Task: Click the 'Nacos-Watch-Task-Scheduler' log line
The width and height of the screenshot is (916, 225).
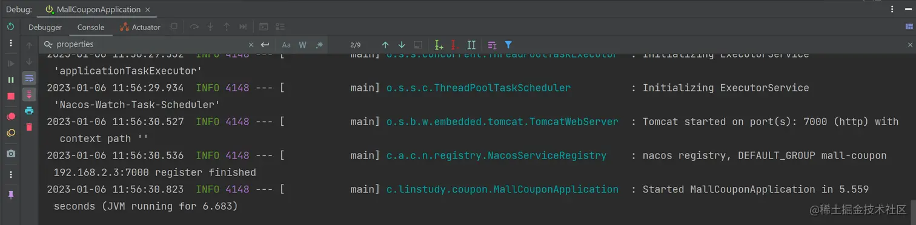Action: pyautogui.click(x=137, y=105)
